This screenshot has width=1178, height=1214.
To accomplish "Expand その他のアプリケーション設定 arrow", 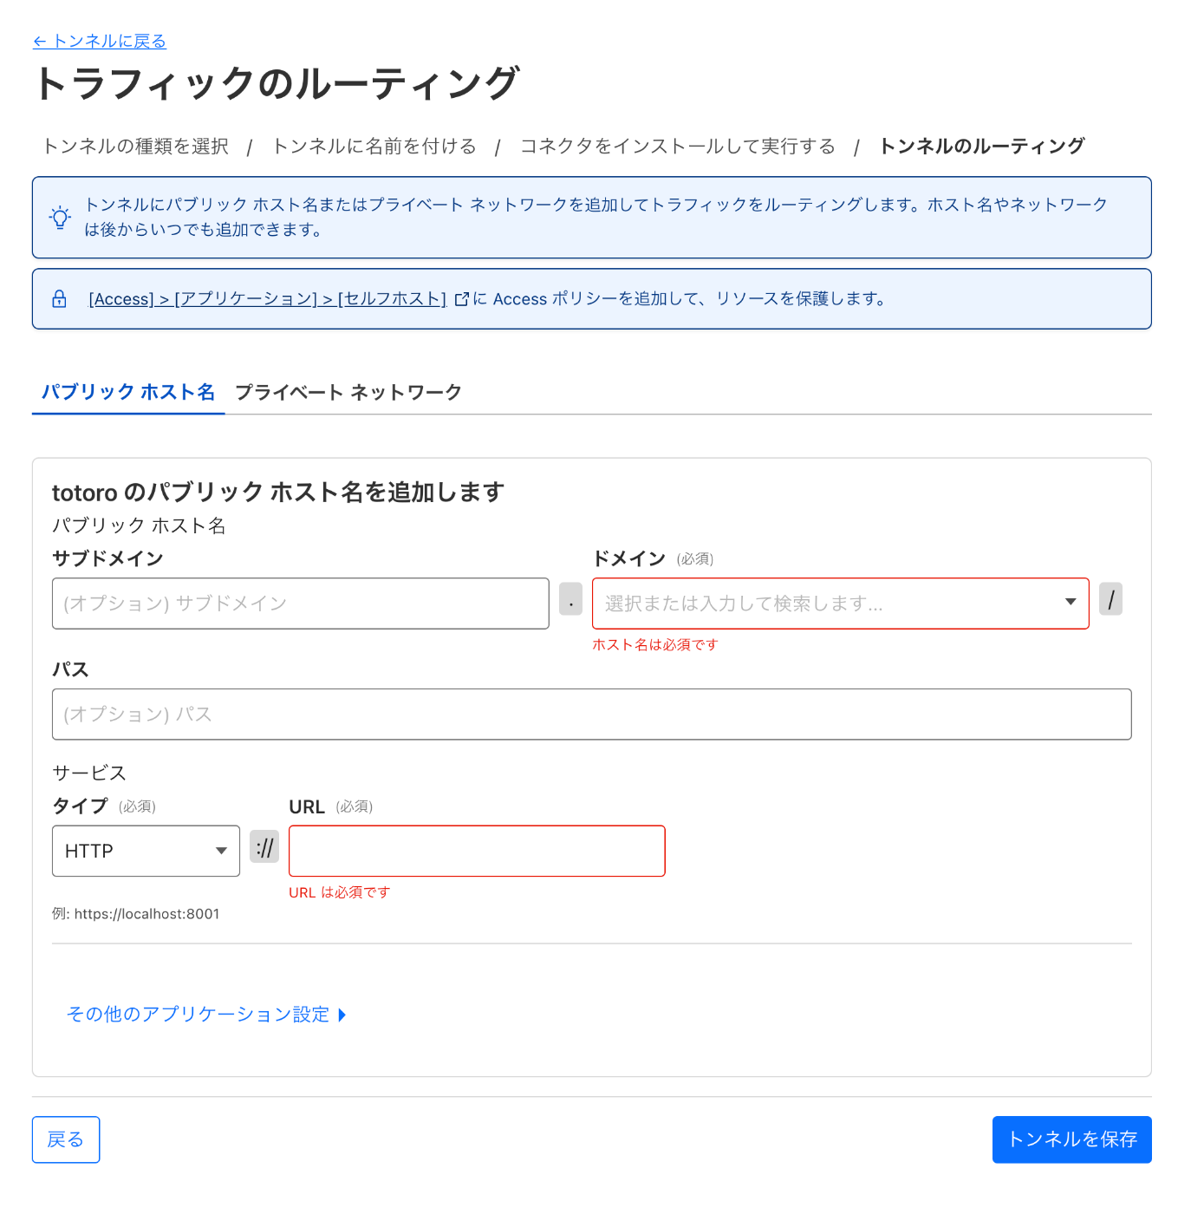I will tap(342, 1015).
